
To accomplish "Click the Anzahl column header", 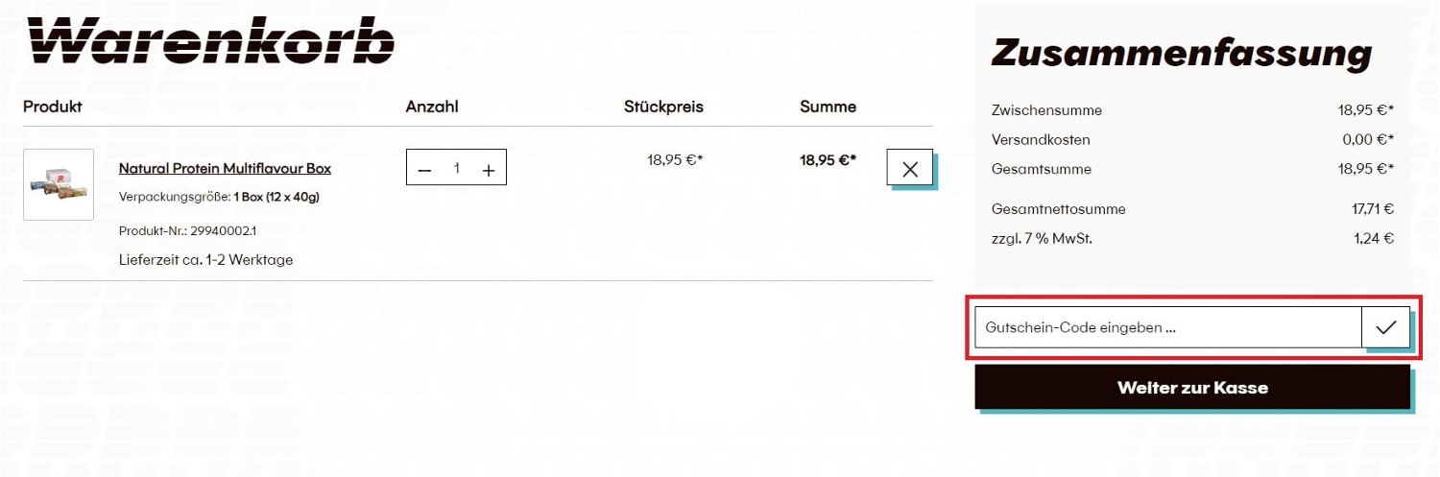I will click(x=432, y=107).
